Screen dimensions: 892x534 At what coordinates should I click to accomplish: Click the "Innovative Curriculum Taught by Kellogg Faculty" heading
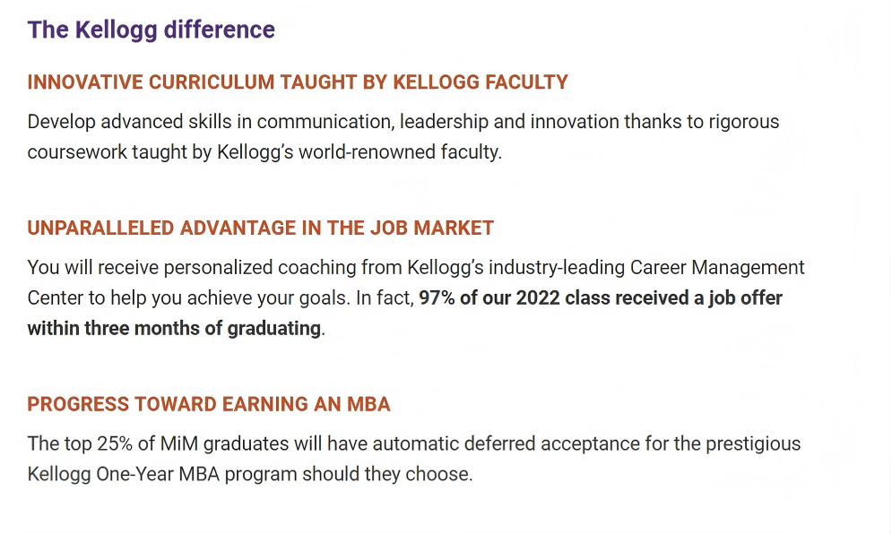point(298,82)
